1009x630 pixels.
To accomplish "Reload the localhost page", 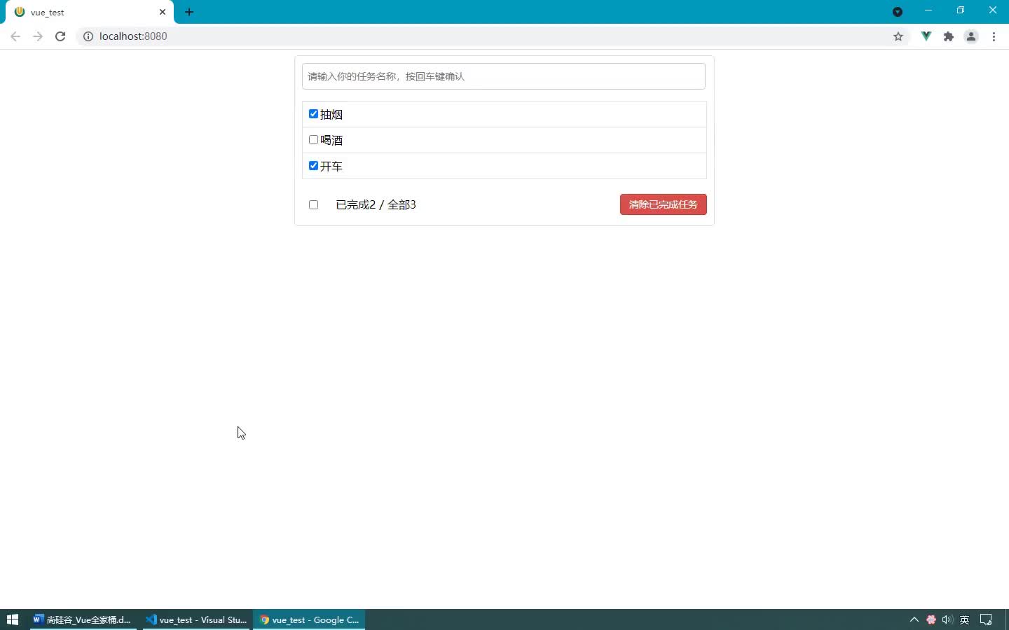I will click(60, 36).
